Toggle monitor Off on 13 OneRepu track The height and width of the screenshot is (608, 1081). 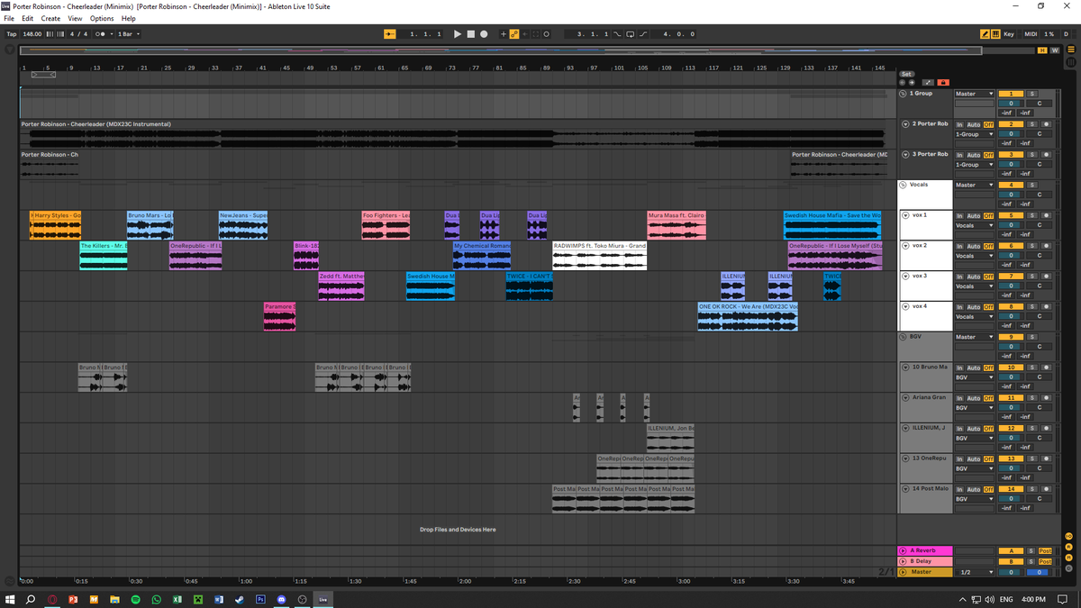coord(987,458)
